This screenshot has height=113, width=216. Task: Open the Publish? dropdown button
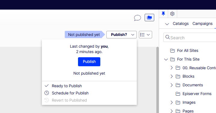[x=121, y=34]
